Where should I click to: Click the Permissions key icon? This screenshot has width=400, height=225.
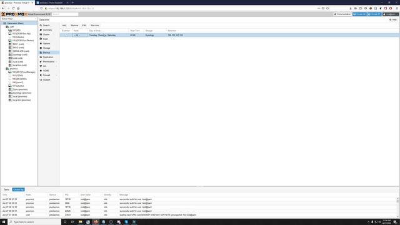(x=41, y=62)
